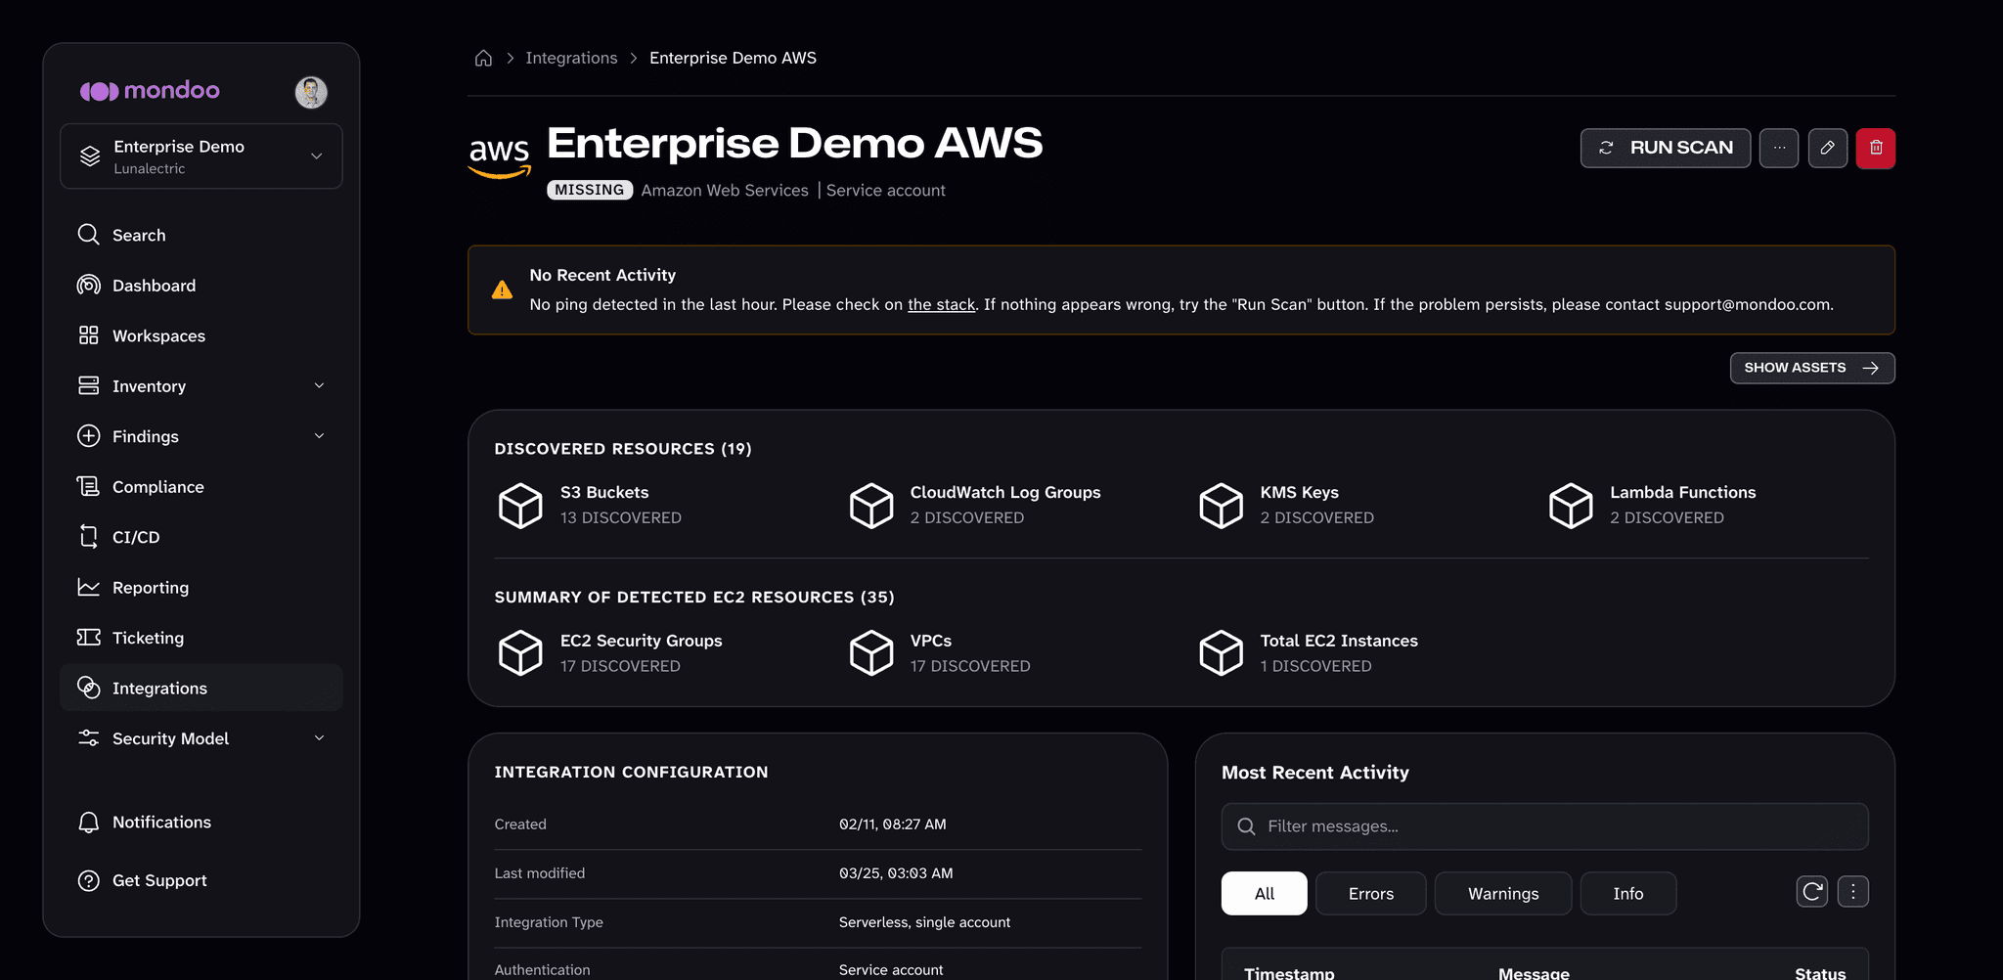Click the '13 DISCOVERED' S3 count
Screen dimensions: 2003x980
(620, 518)
